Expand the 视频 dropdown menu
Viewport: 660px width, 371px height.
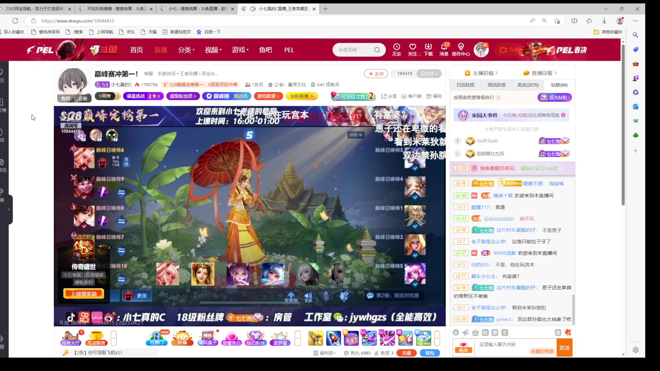click(x=212, y=49)
